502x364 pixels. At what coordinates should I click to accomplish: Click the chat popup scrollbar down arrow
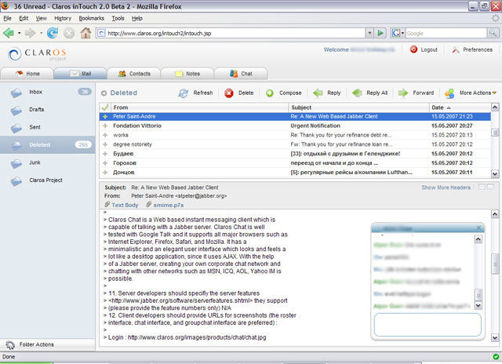478,305
